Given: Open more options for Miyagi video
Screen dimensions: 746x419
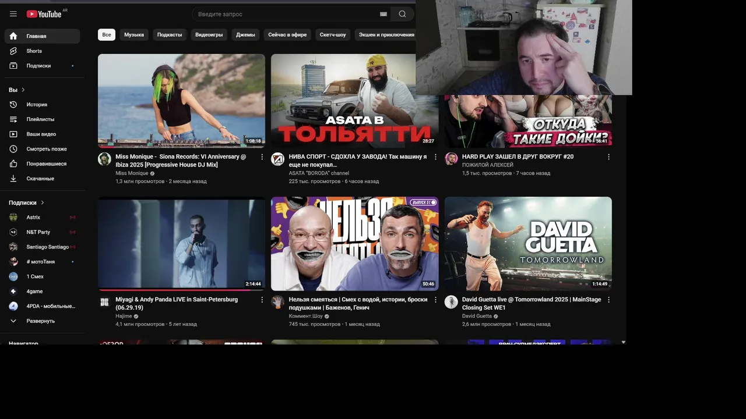Looking at the screenshot, I should (x=262, y=300).
